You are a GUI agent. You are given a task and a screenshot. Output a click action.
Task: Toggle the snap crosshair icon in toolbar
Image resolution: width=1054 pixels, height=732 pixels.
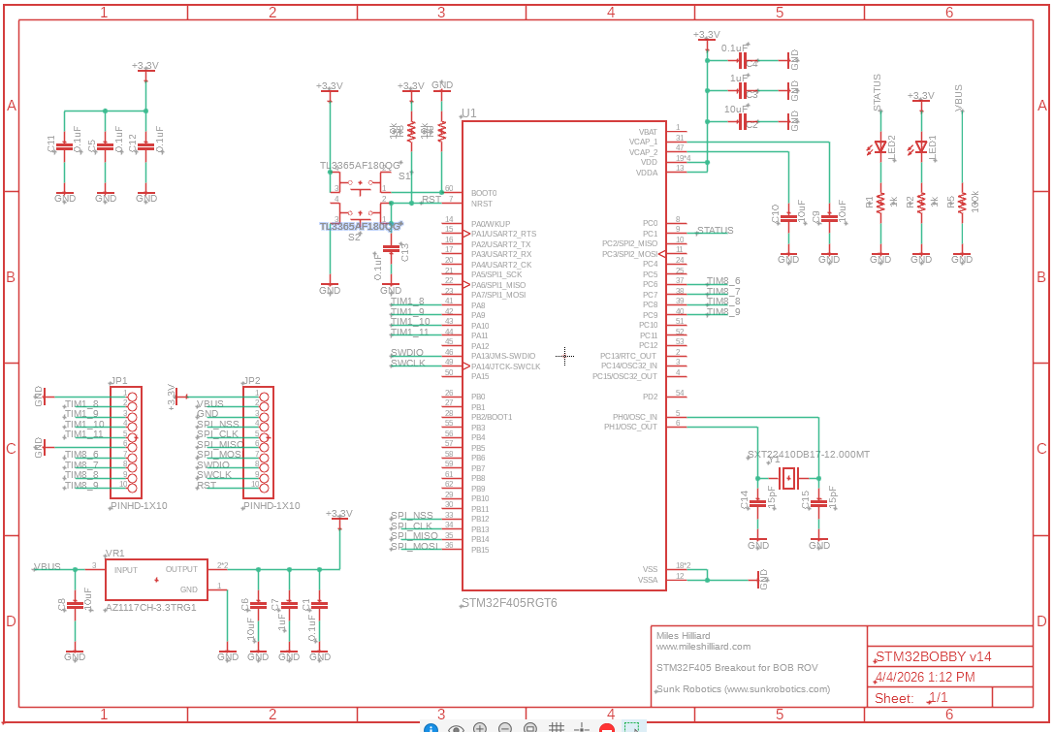582,727
